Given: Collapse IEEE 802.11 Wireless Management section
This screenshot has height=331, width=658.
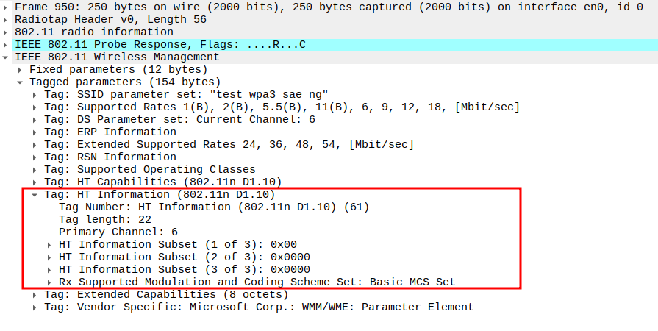Looking at the screenshot, I should click(x=7, y=57).
